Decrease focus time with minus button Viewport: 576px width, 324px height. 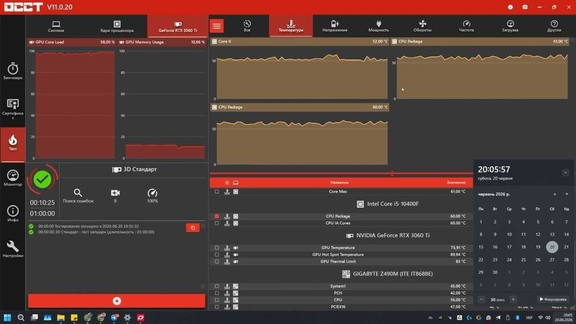coord(481,299)
